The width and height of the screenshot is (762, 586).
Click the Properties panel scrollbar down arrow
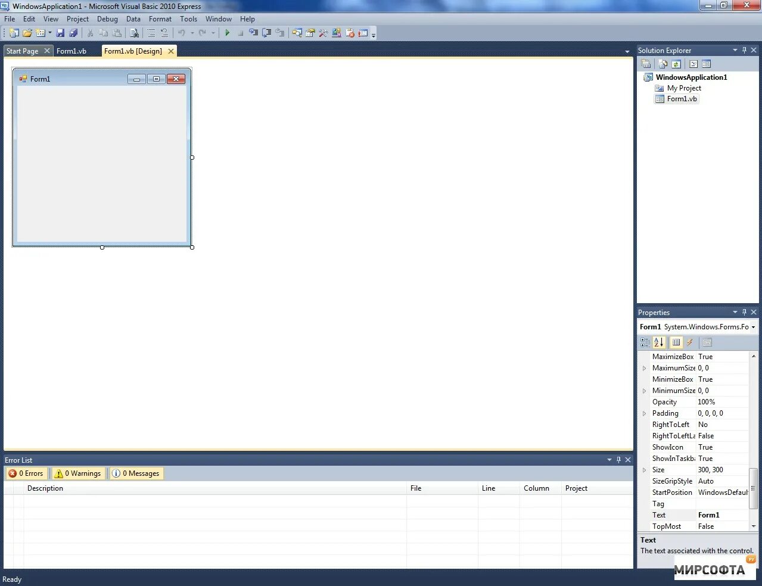click(x=753, y=526)
